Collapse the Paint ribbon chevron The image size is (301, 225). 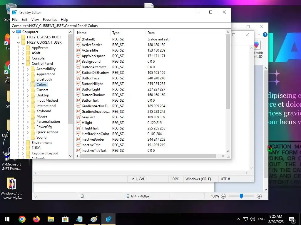point(259,35)
